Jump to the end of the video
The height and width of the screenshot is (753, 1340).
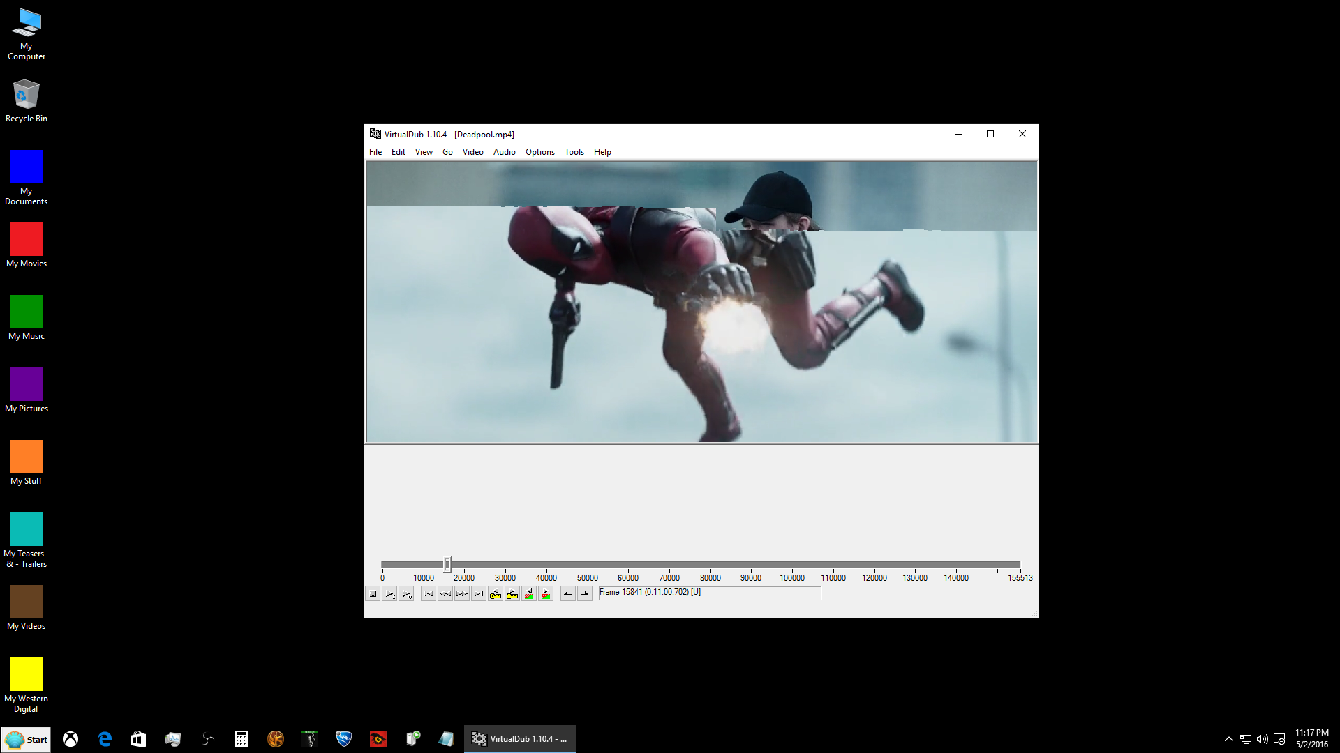(479, 594)
